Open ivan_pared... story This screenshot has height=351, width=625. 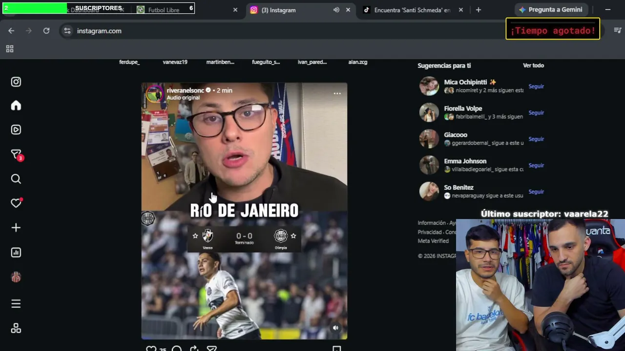tap(312, 62)
